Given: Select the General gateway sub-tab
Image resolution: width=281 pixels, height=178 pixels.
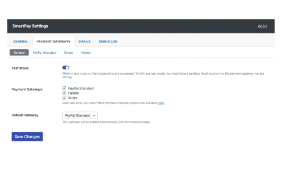Looking at the screenshot, I should click(x=19, y=52).
